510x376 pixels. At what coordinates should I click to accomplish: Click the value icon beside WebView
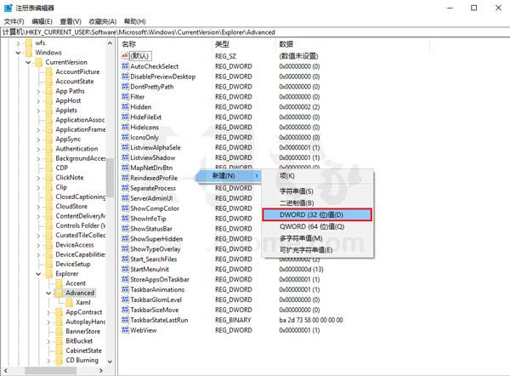coord(125,330)
